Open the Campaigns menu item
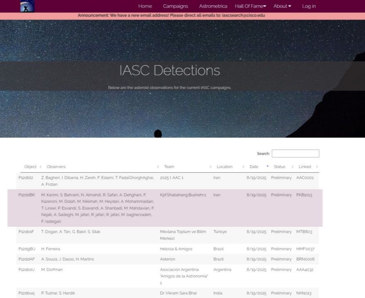This screenshot has width=365, height=298. [x=176, y=6]
